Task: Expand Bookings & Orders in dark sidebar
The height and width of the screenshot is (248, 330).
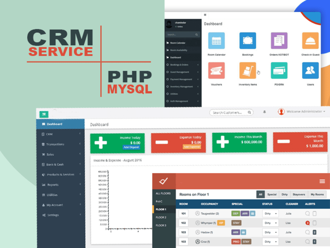Action: pos(183,65)
